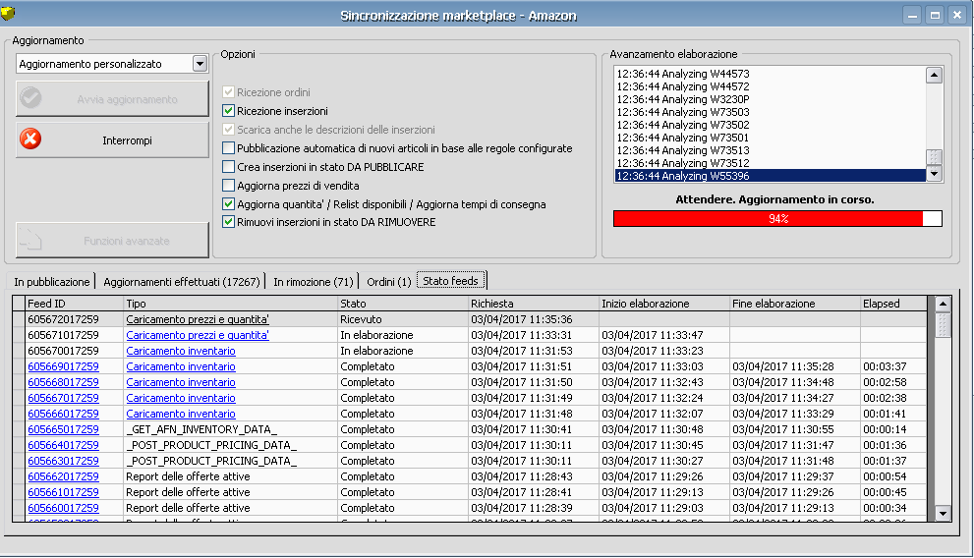Click the Stato column header
Viewport: 974px width, 558px height.
403,304
